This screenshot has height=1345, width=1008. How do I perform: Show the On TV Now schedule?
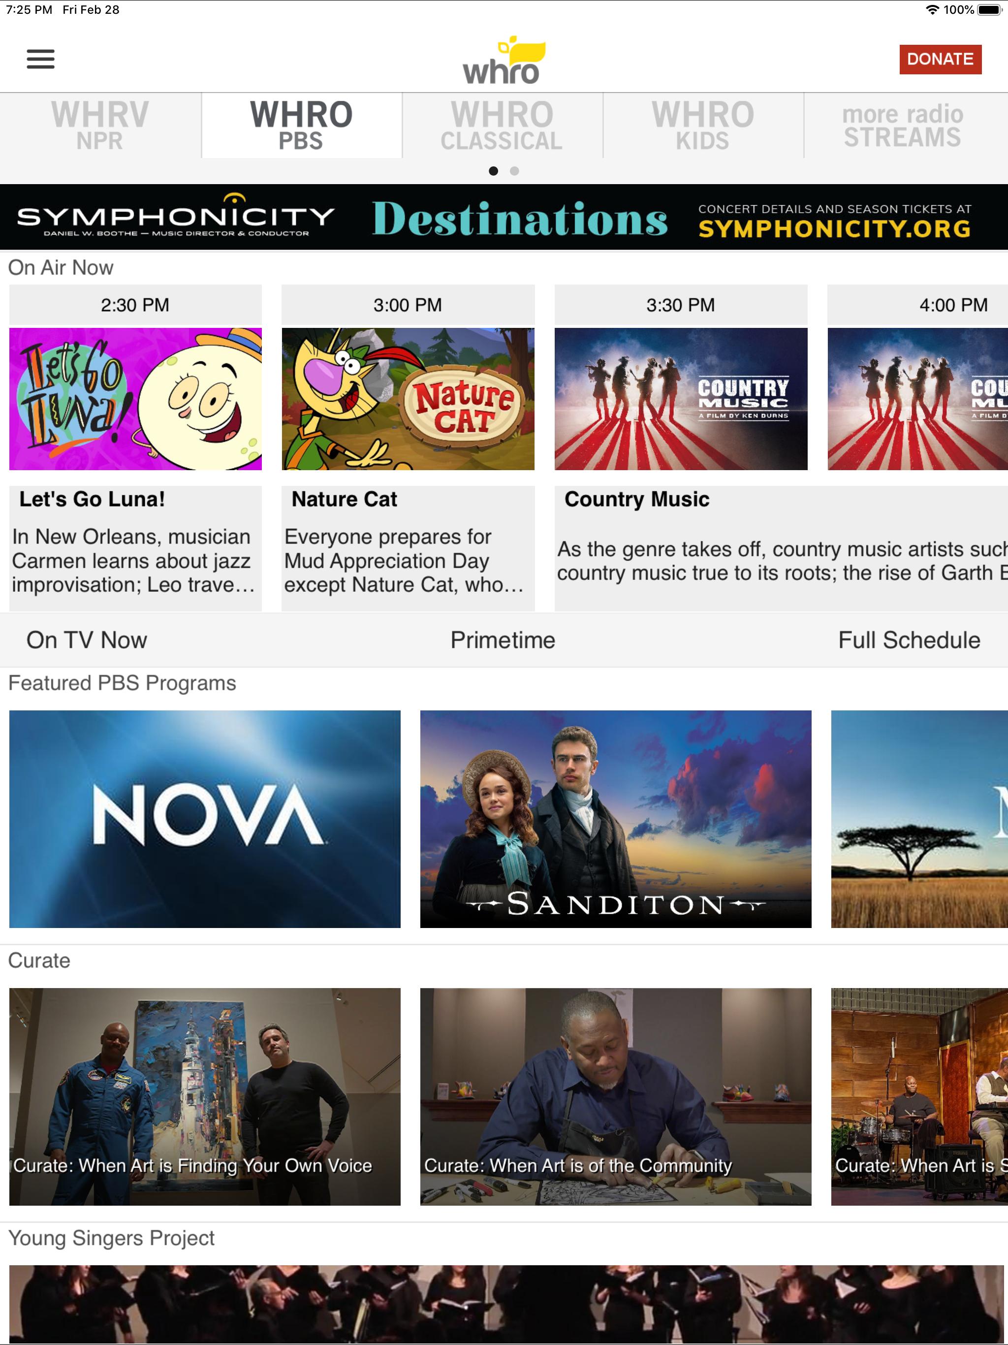pyautogui.click(x=87, y=640)
